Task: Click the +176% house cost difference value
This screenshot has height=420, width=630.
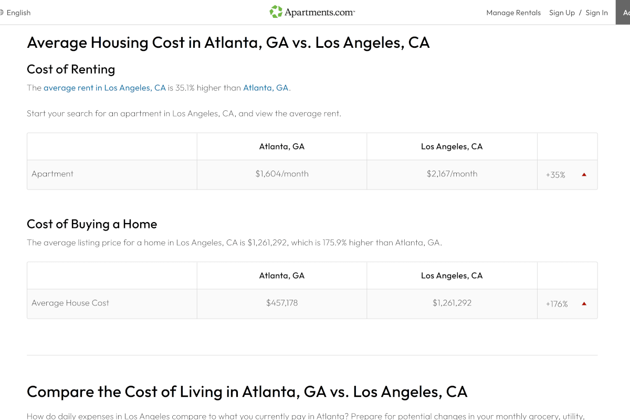Action: tap(556, 304)
